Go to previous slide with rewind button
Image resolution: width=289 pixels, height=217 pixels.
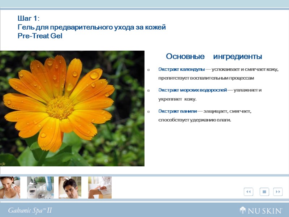(249, 192)
